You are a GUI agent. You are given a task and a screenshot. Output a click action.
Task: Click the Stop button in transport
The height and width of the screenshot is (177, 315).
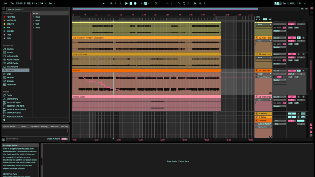131,3
